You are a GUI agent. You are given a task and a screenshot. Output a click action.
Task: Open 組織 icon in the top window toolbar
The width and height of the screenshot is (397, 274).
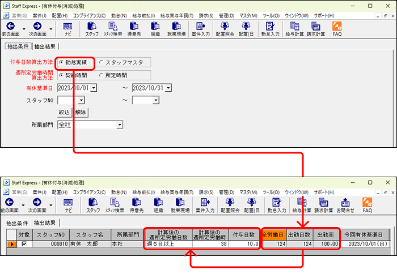(155, 29)
